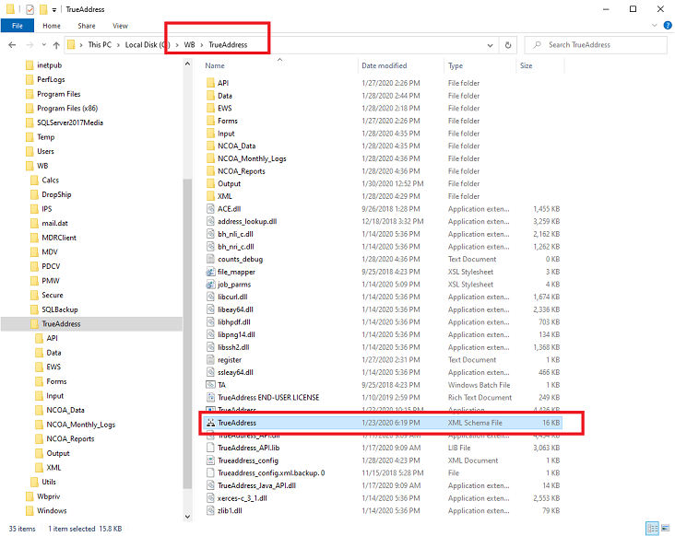Click the chevron after WB in breadcrumb

pos(201,45)
